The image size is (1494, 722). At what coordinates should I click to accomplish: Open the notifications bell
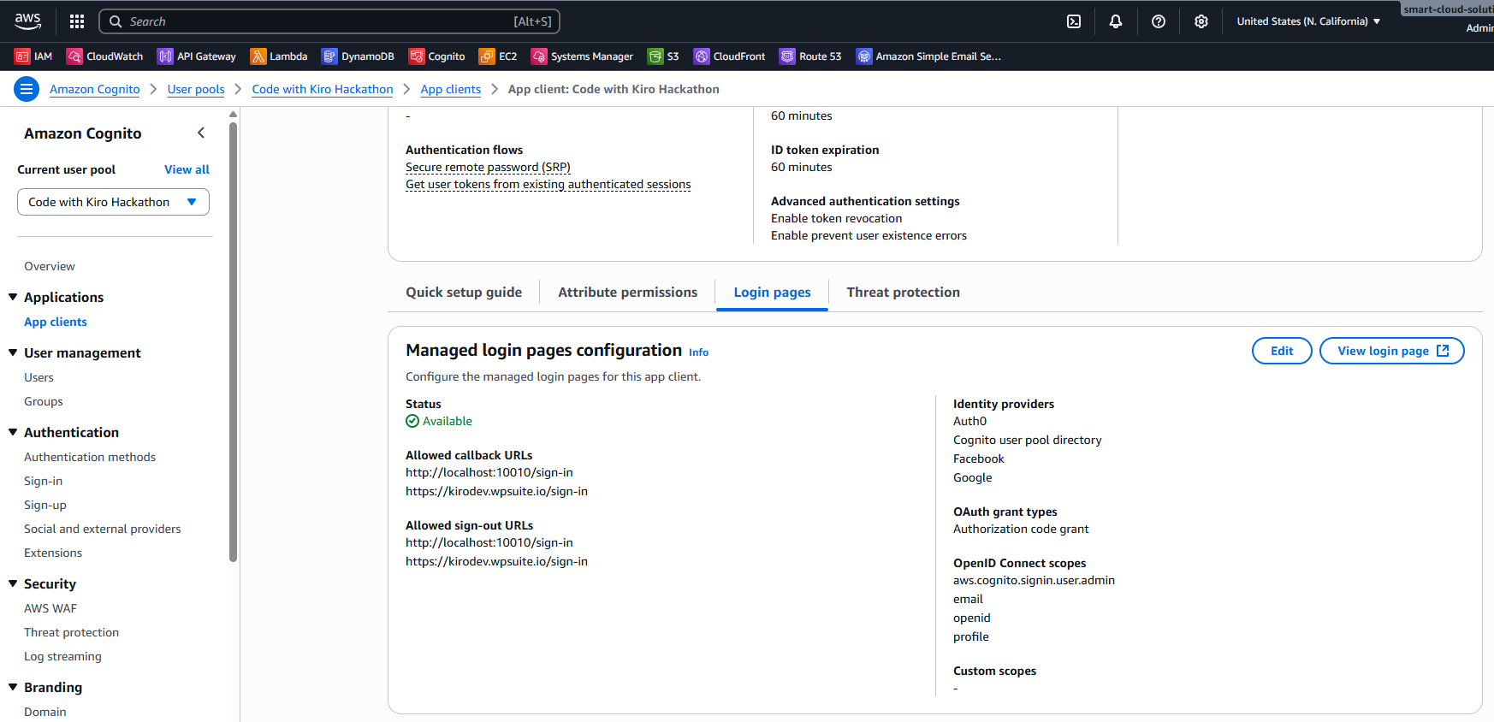pyautogui.click(x=1116, y=21)
